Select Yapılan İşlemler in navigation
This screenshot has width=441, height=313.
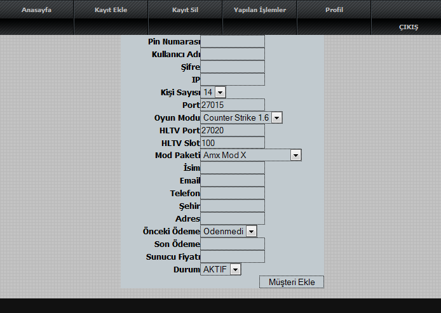(259, 10)
